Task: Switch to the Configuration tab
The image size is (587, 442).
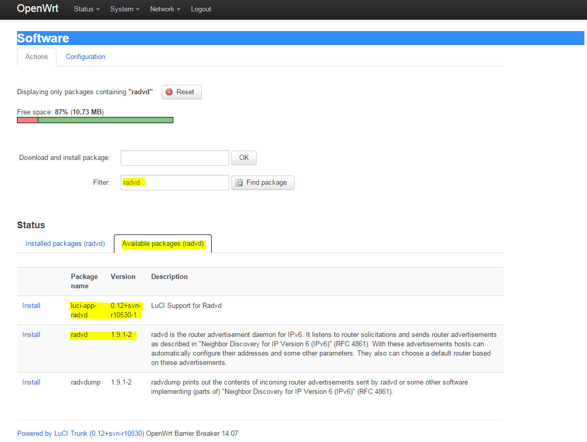Action: click(x=85, y=57)
